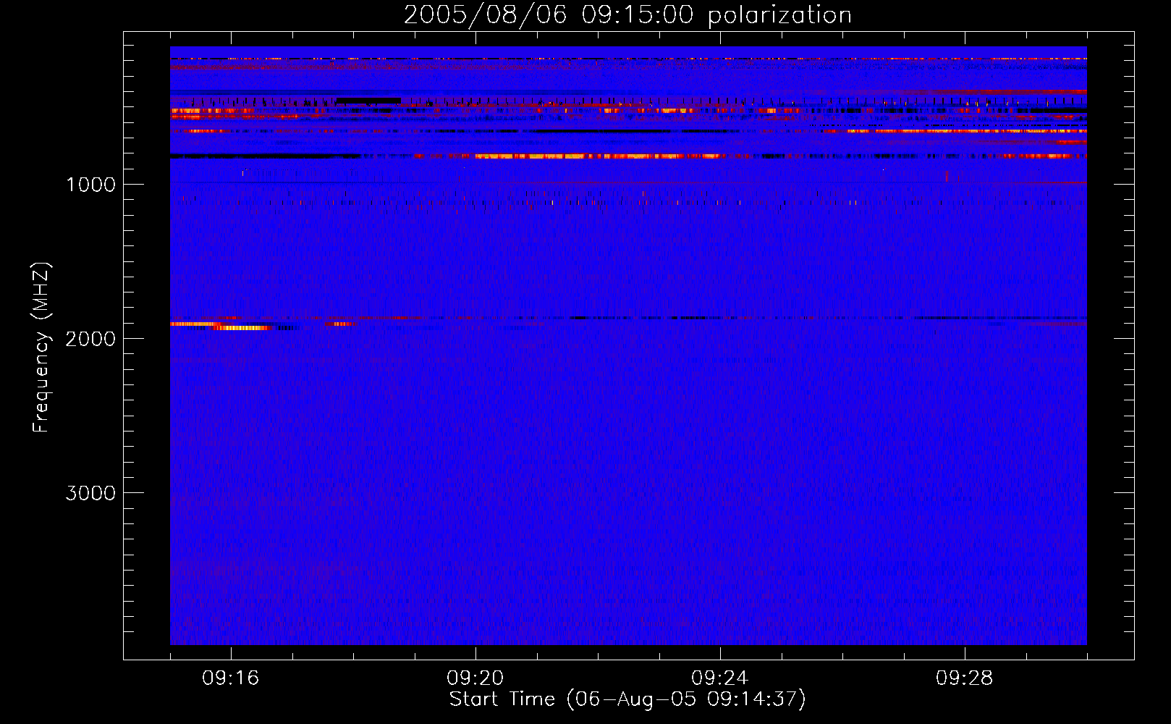The height and width of the screenshot is (724, 1171).
Task: Click the 1000 frequency tick label
Action: (90, 185)
